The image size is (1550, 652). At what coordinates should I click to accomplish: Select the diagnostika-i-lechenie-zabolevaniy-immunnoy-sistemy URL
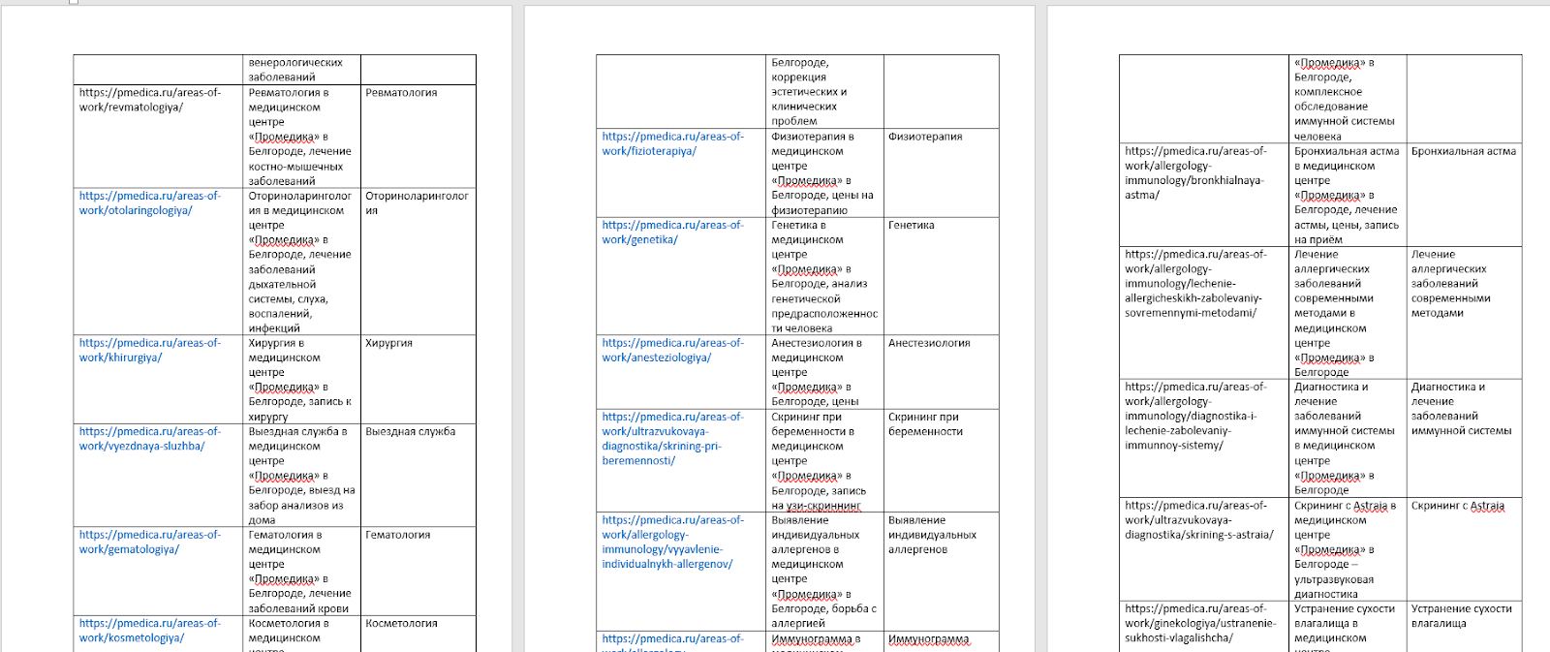(1196, 416)
